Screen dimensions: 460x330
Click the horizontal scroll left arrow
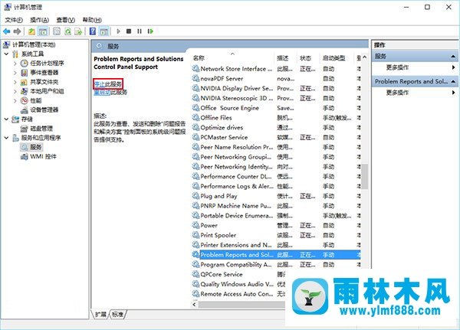(195, 305)
